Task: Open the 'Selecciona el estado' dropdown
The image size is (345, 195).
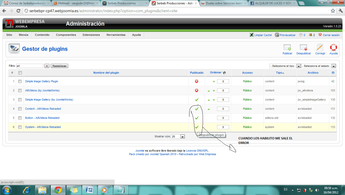Action: coord(319,66)
